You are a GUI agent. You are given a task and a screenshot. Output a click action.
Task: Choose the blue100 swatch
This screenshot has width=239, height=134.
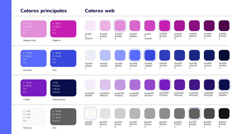[105, 55]
